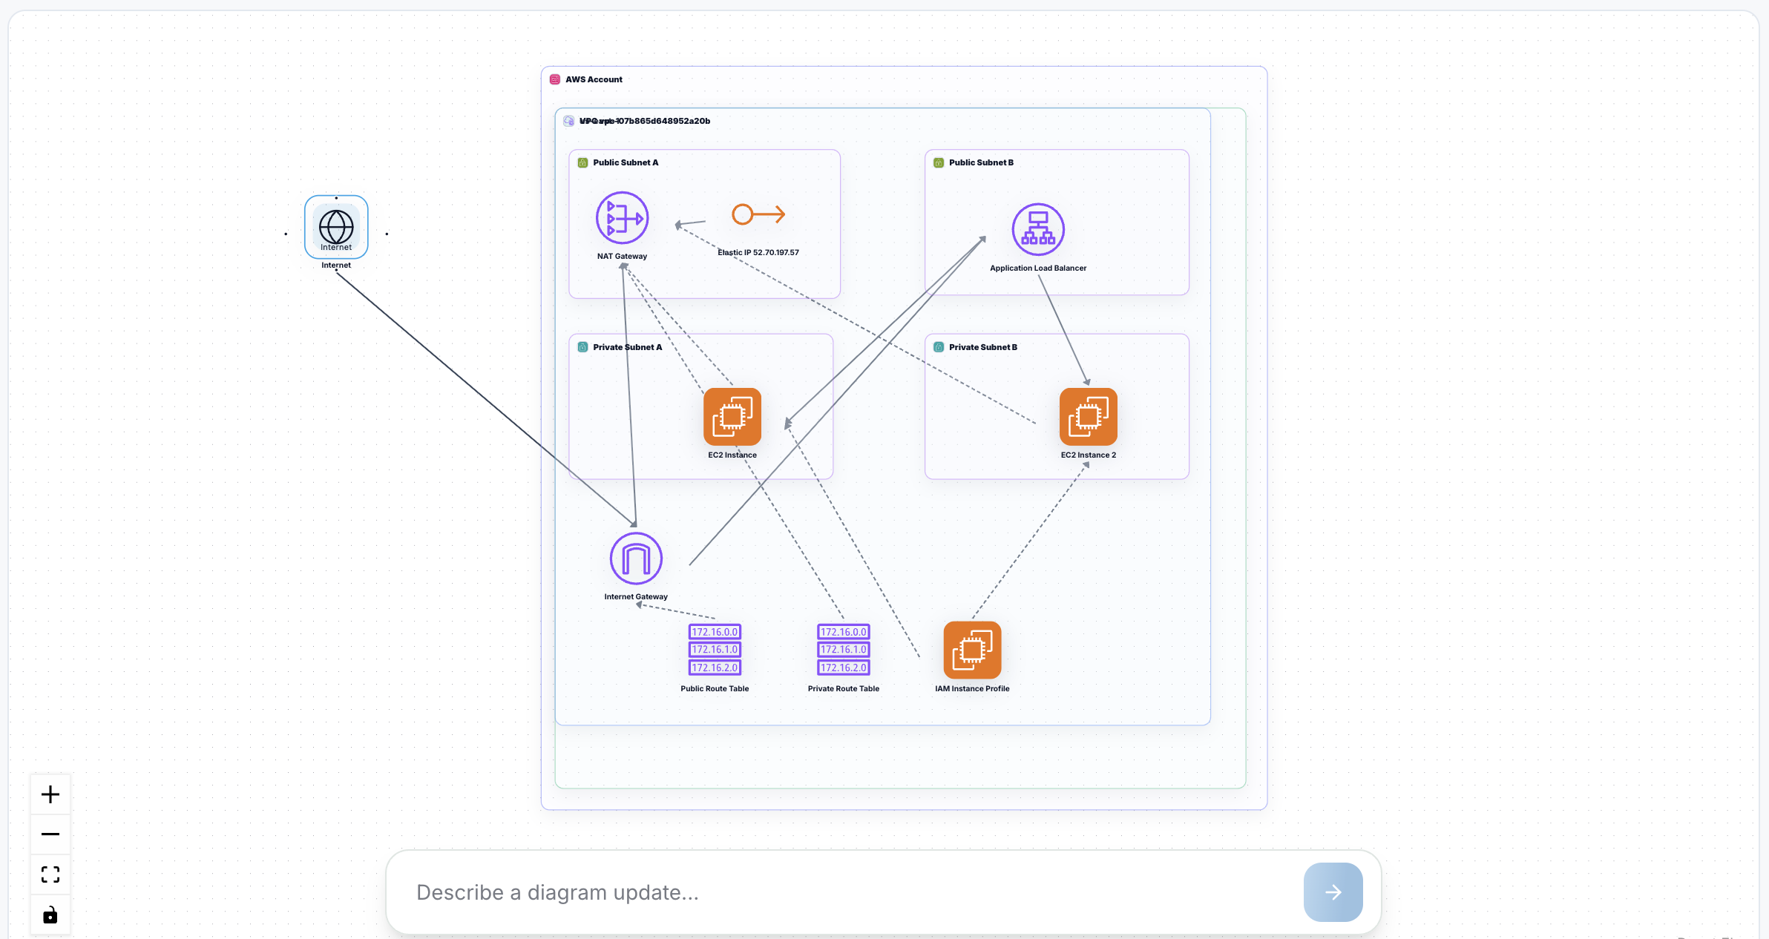Screen dimensions: 1769x939
Task: Click the 'Private Subnet B' label
Action: click(x=983, y=347)
